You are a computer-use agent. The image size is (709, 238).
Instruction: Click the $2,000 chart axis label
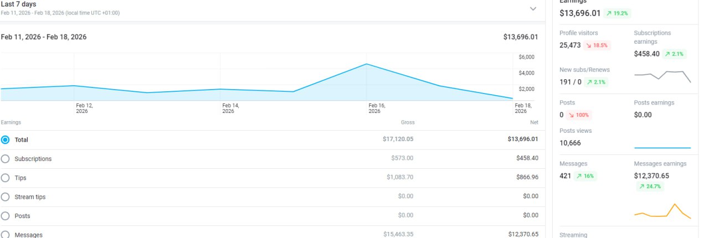527,89
